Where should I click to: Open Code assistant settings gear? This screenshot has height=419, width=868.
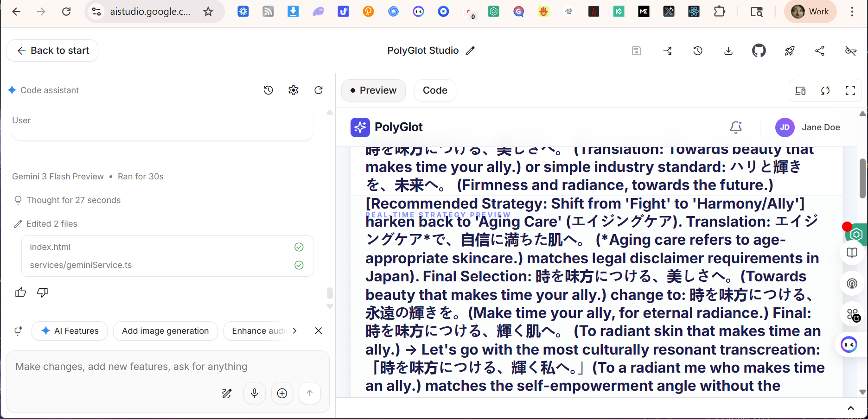(x=294, y=90)
